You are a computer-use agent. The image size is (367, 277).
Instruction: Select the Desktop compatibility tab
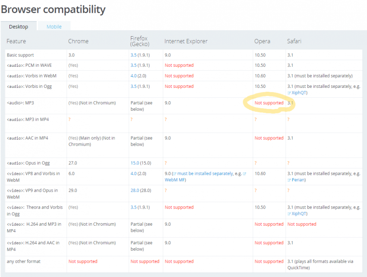pyautogui.click(x=19, y=27)
